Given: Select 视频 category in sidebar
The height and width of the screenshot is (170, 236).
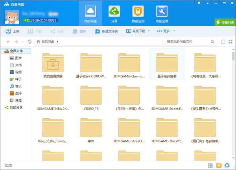Looking at the screenshot, I should [16, 72].
